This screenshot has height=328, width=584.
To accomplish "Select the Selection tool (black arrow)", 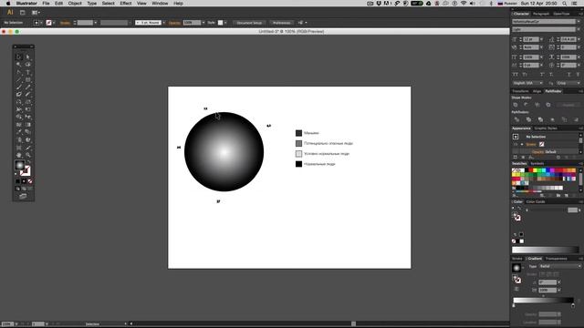I will [19, 56].
